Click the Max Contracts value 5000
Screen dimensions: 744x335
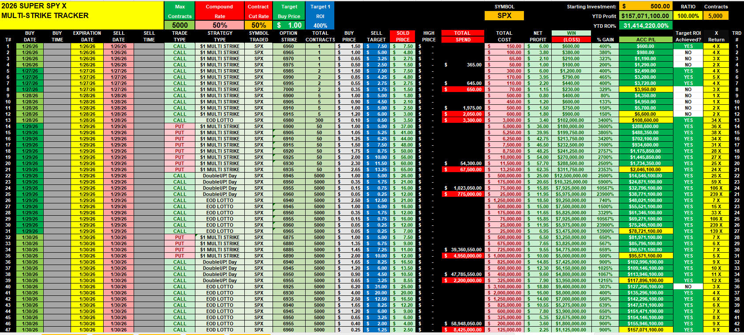pos(179,25)
